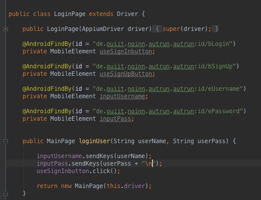Click the id string ending in 'id/ePassword'
261x200 pixels.
[167, 111]
